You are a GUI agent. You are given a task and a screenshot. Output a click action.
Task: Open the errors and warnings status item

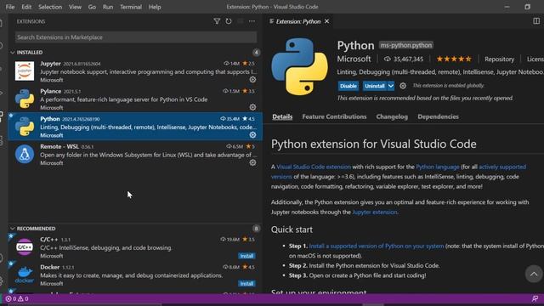click(17, 298)
